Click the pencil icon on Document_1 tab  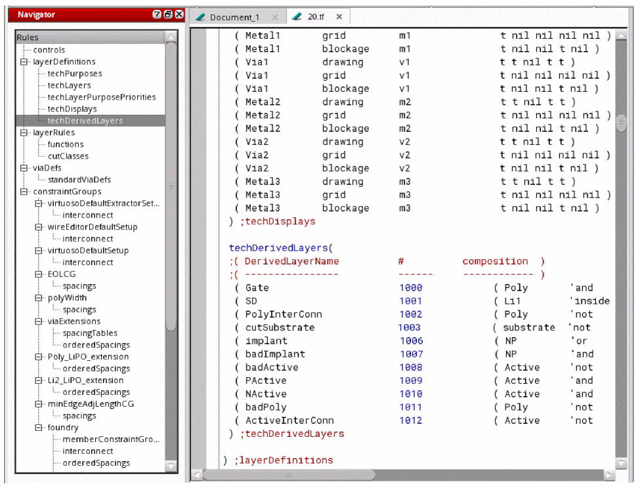201,17
